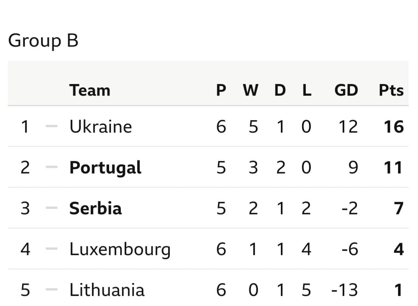Select Serbia in the table
This screenshot has height=306, width=418.
coord(96,208)
